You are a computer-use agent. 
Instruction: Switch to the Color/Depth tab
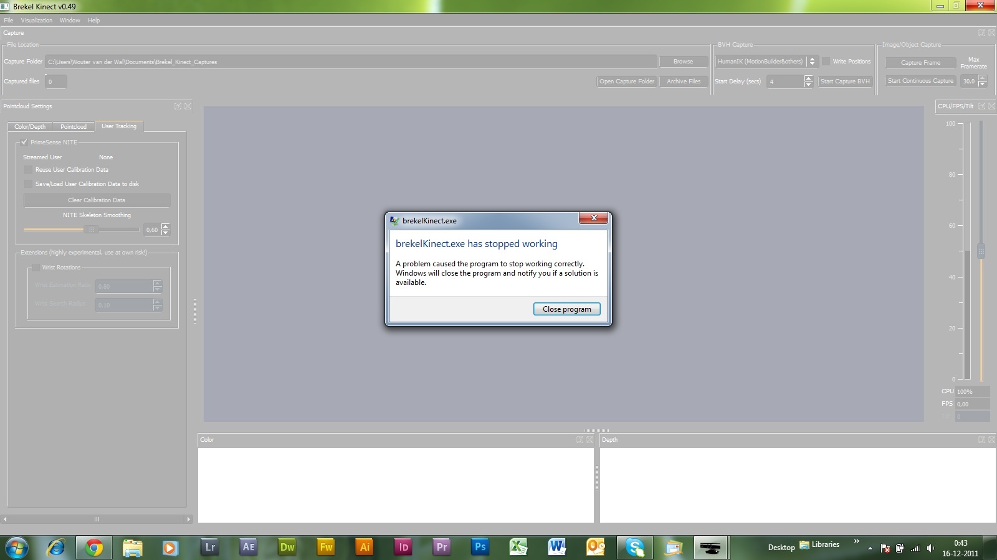click(x=30, y=126)
